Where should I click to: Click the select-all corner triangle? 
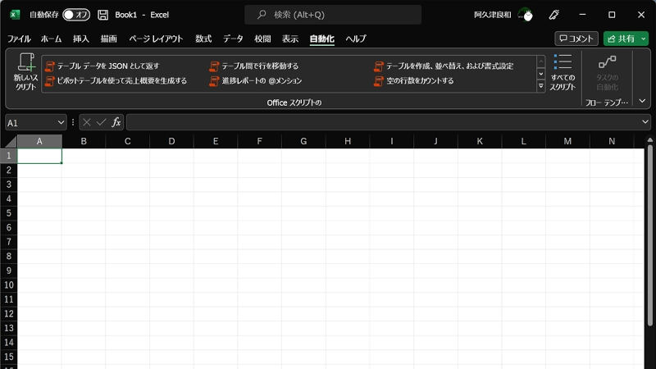point(9,141)
